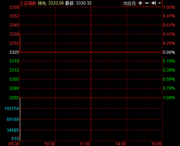Click the 最新 3330.32 value

[78, 3]
